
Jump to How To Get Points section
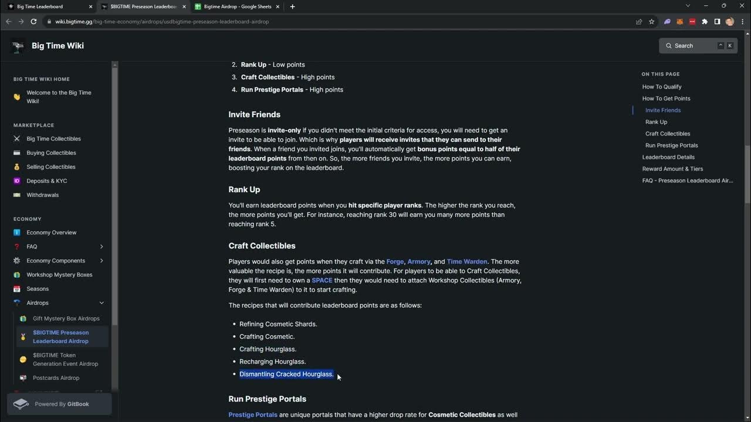[x=666, y=98]
